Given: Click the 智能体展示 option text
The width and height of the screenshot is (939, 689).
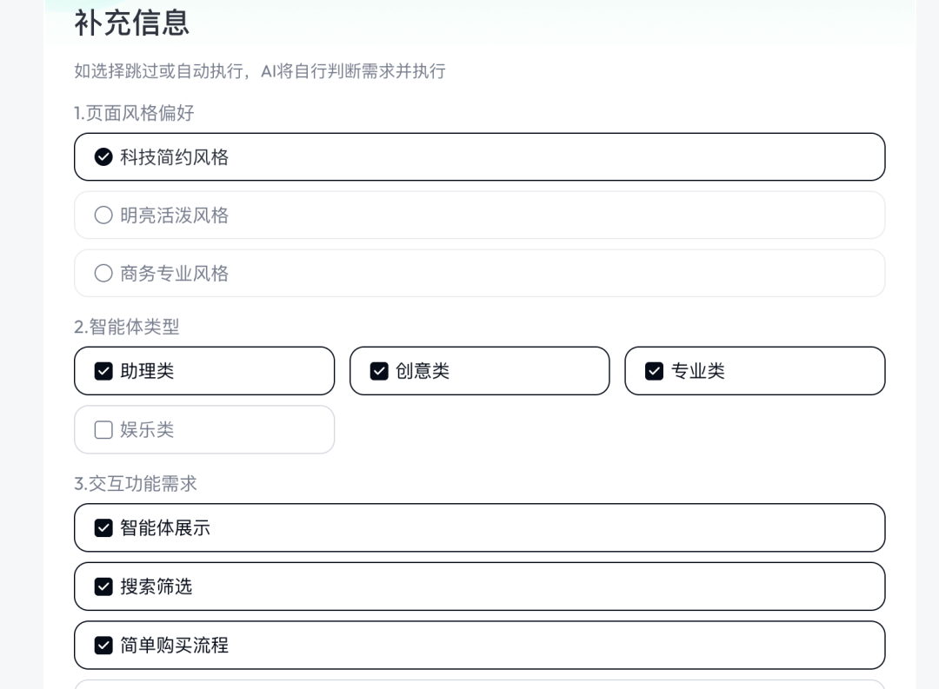Looking at the screenshot, I should pos(165,528).
